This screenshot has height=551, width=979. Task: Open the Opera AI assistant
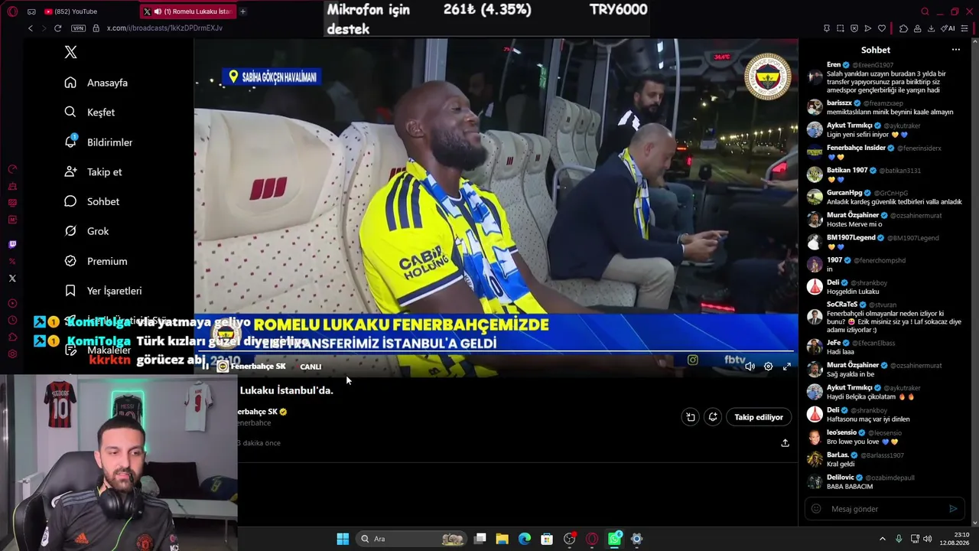pos(948,28)
